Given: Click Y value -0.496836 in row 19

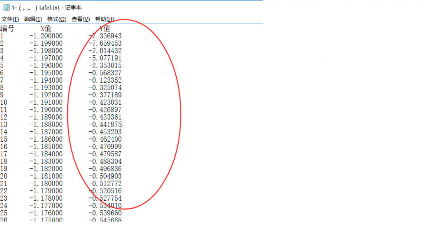Looking at the screenshot, I should click(105, 169).
